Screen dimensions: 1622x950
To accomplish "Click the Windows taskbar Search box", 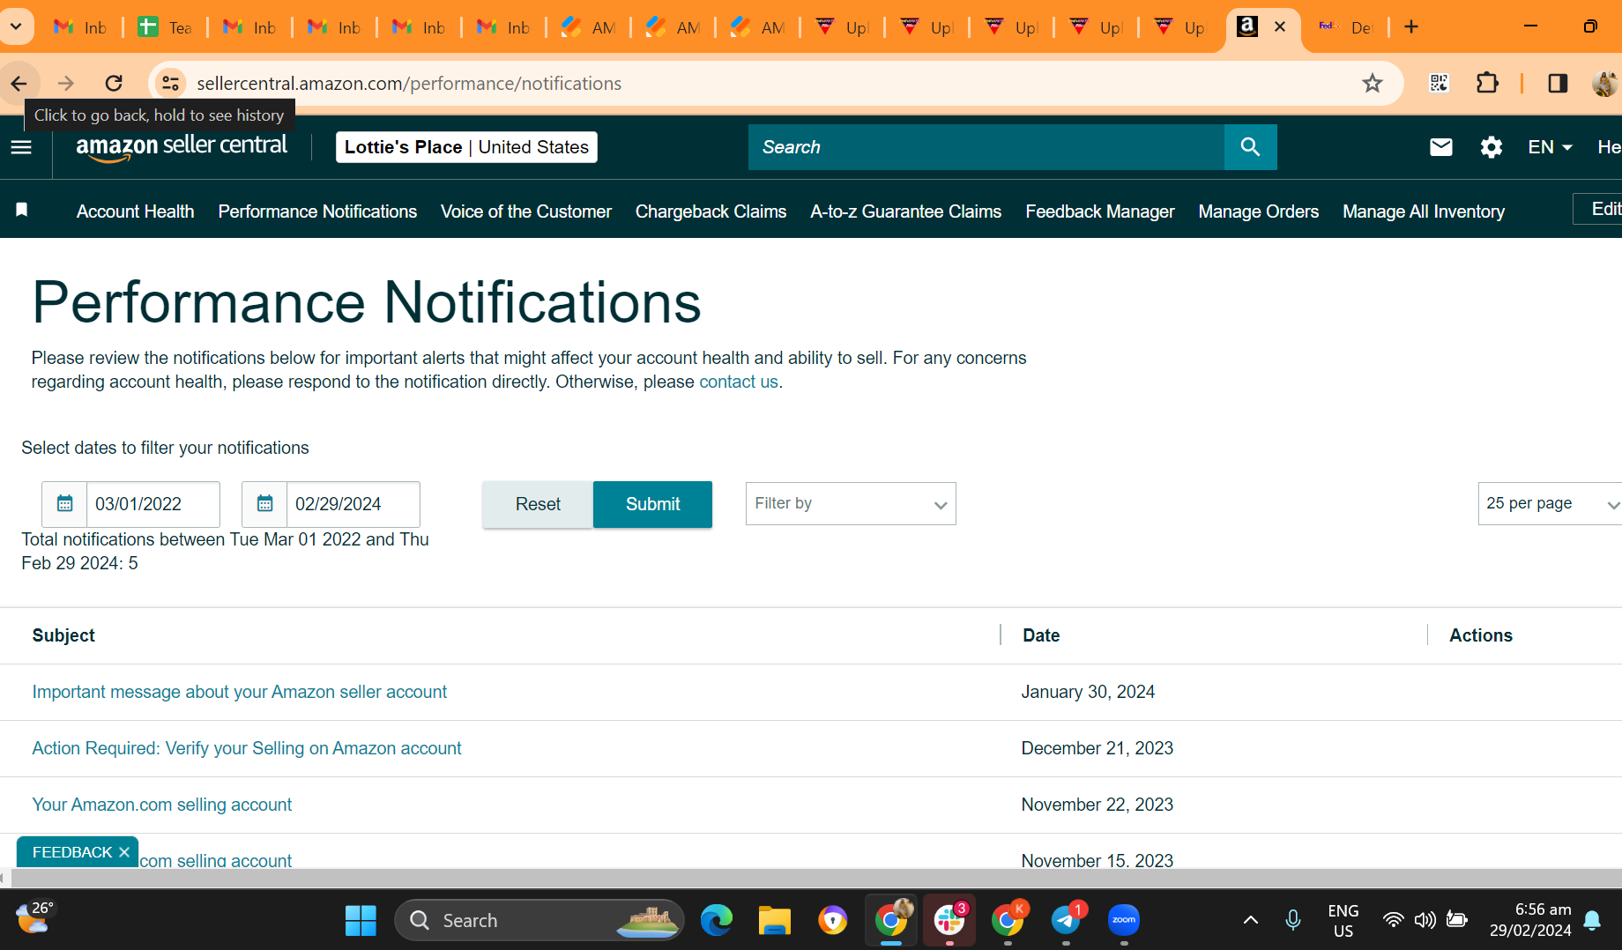I will click(539, 921).
